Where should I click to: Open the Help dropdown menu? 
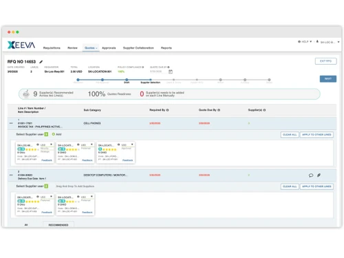305,42
